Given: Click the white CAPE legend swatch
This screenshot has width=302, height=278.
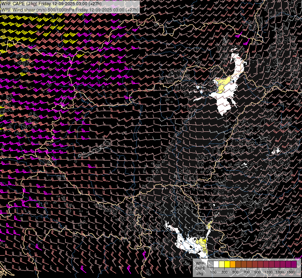Looking at the screenshot, I should pos(216,264).
